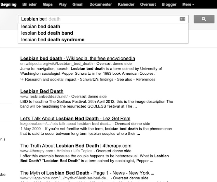The height and width of the screenshot is (182, 217).
Task: Translate the lezgetreal.com result
Action: 132,124
